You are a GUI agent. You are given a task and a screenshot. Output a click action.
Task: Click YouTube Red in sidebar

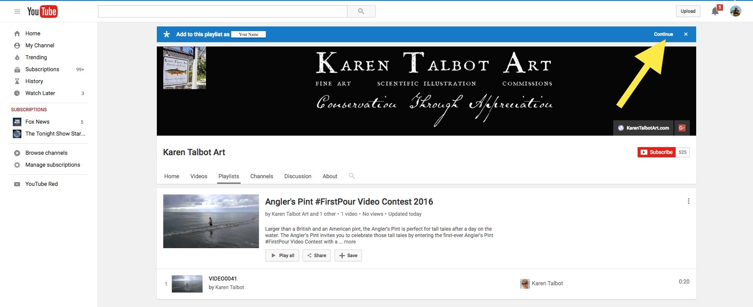tap(41, 184)
